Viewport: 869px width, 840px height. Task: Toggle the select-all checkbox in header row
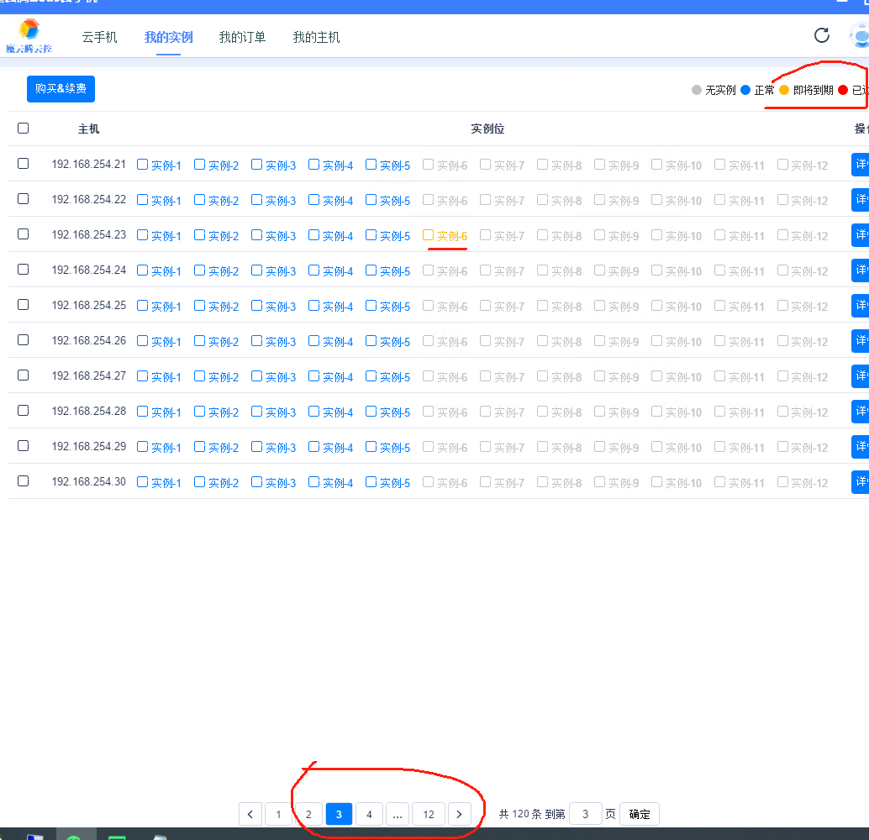coord(23,129)
